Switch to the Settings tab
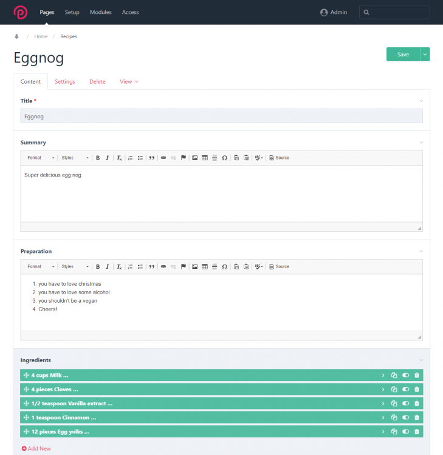Image resolution: width=443 pixels, height=455 pixels. click(65, 82)
